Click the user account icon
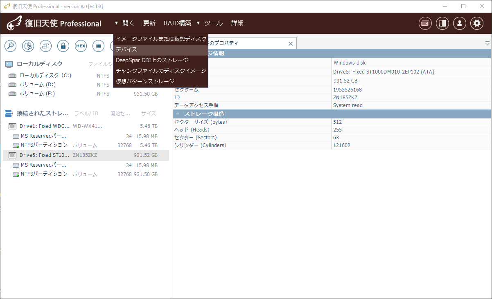 click(x=460, y=23)
